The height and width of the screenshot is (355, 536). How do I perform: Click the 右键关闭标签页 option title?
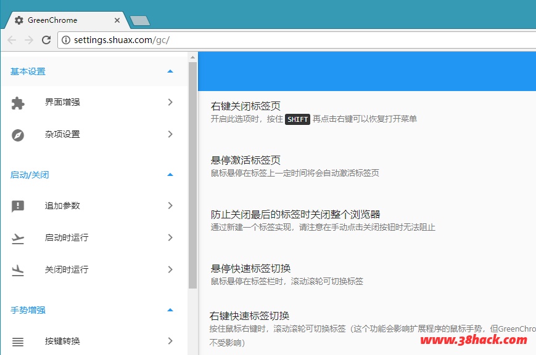(x=245, y=106)
